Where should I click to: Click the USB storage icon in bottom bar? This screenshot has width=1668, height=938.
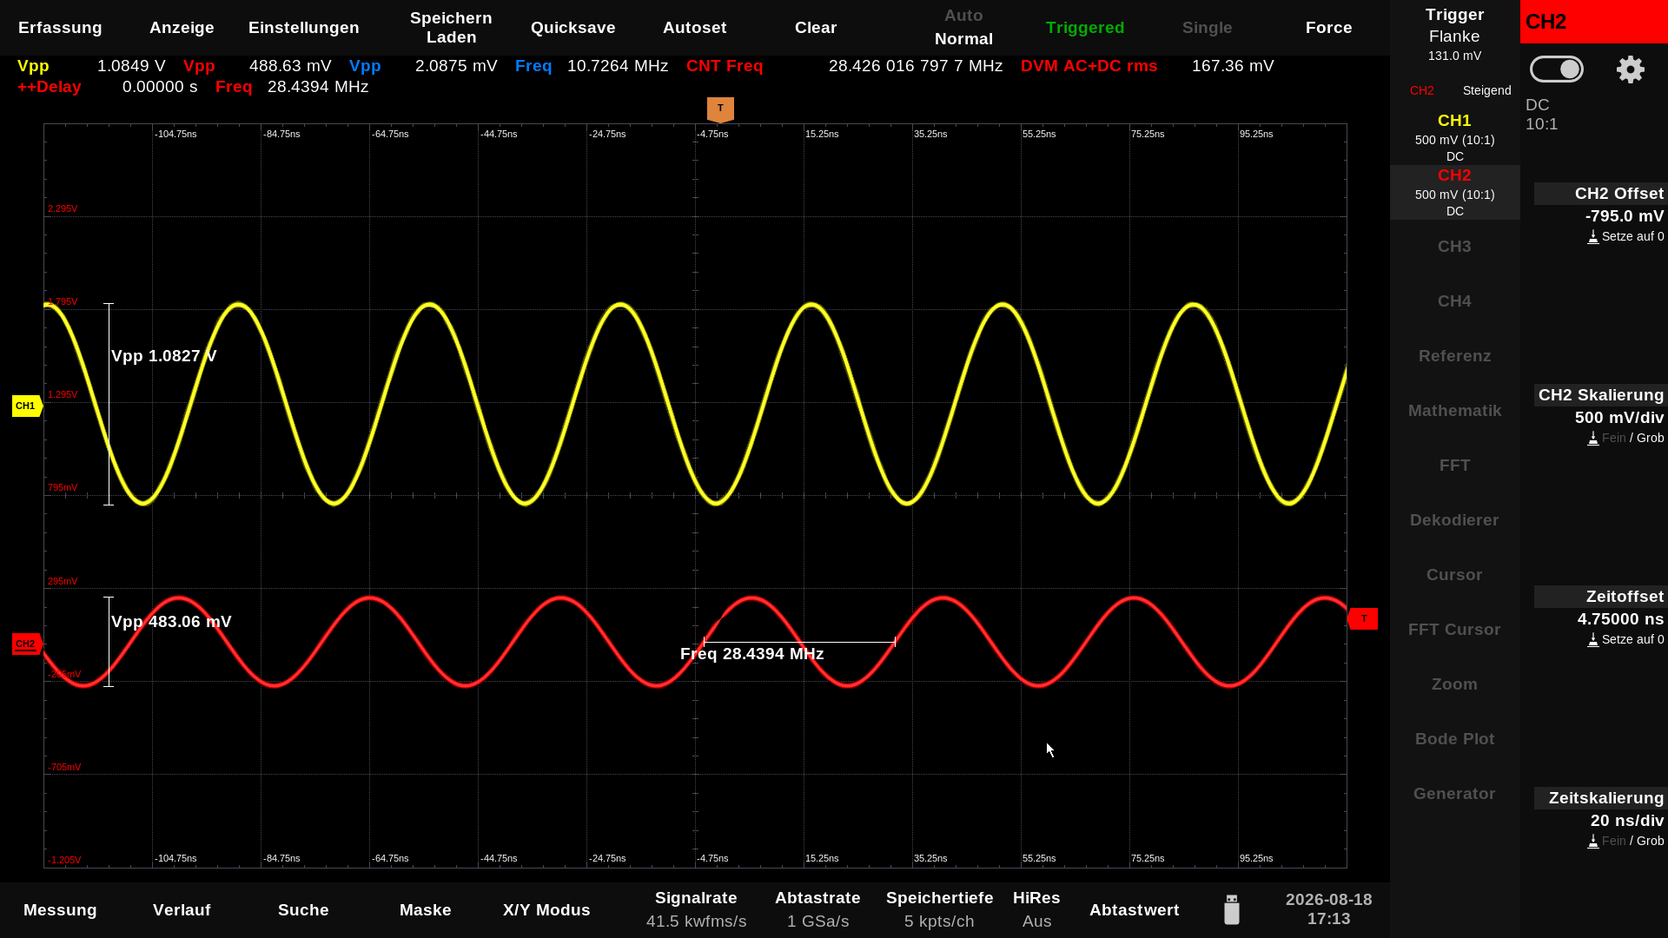[x=1231, y=909]
